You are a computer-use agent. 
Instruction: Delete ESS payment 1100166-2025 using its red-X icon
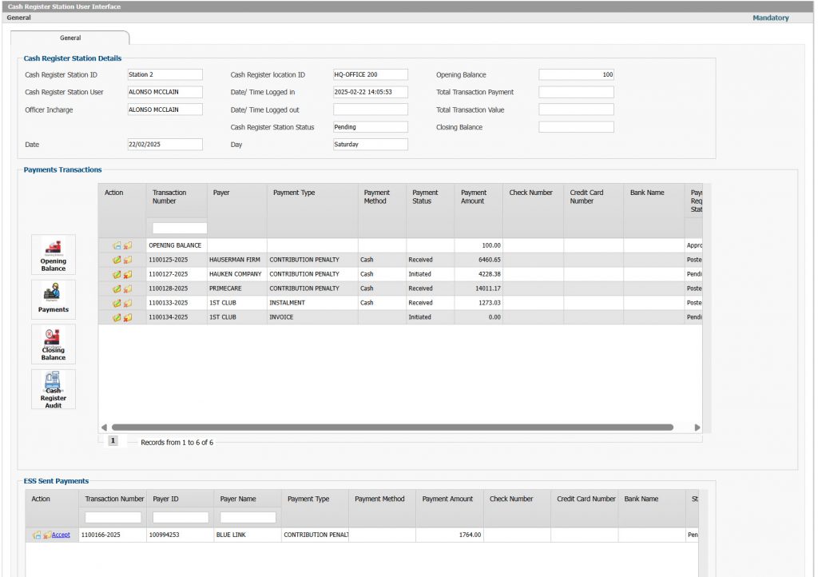coord(47,535)
